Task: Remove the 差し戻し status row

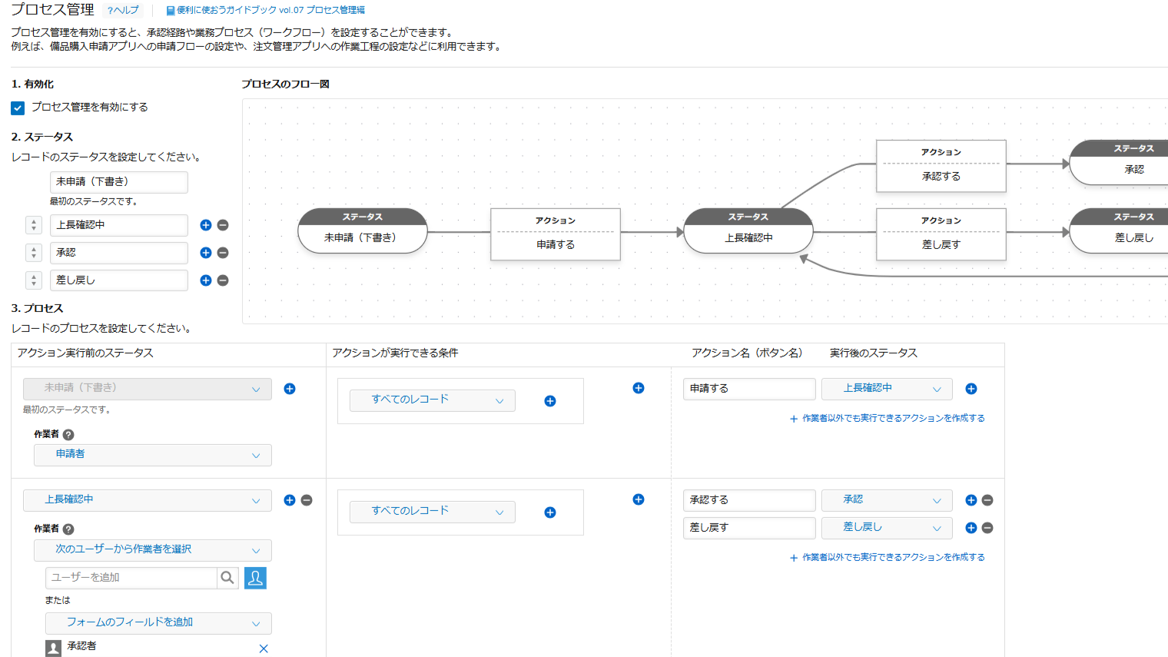Action: (x=224, y=280)
